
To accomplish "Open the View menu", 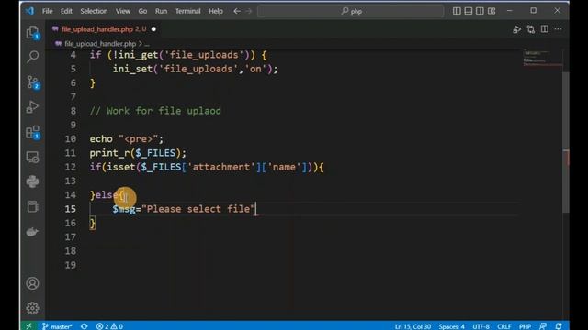I will (122, 11).
